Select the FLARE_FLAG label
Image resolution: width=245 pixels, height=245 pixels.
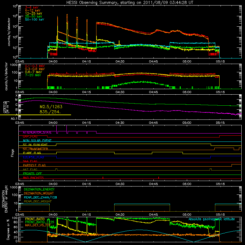(x=32, y=153)
